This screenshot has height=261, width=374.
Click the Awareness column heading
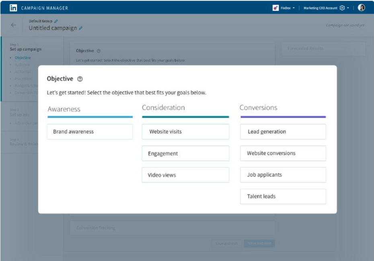64,109
